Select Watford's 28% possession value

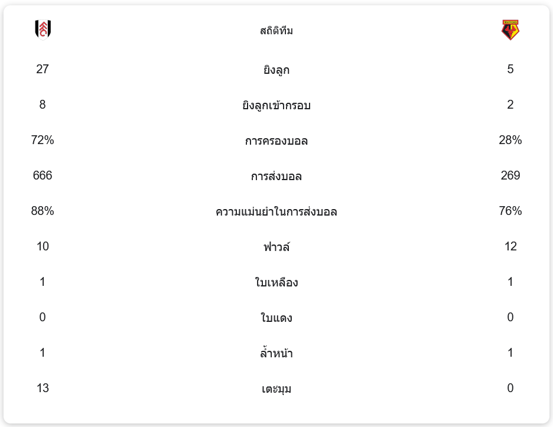(x=510, y=140)
